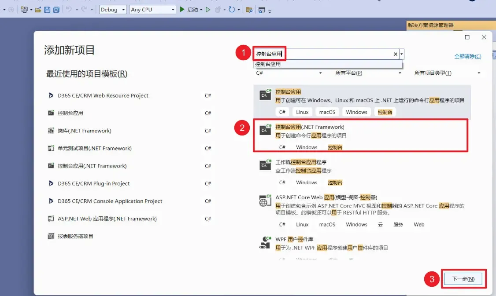Click the Save All toolbar icon
The image size is (496, 296).
pyautogui.click(x=56, y=10)
